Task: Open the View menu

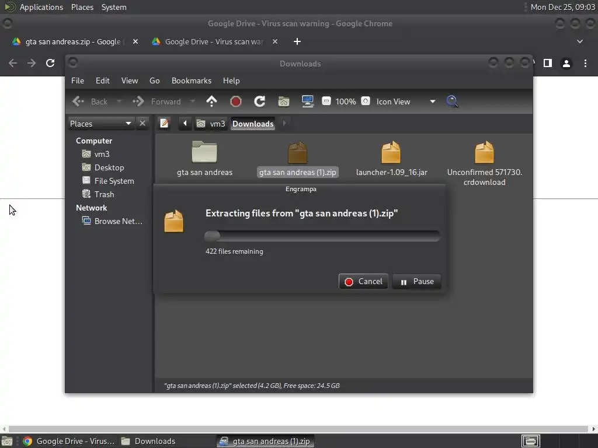Action: click(130, 80)
